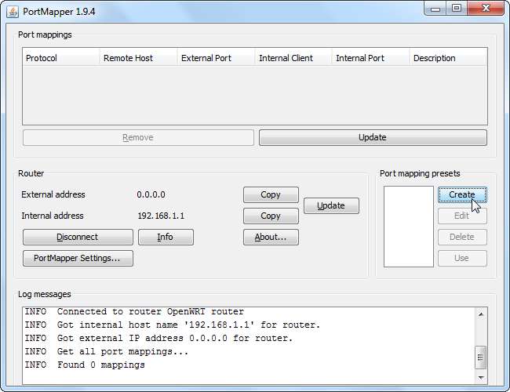Click log line 'Get all port mappings...'
510x392 pixels.
coord(107,352)
